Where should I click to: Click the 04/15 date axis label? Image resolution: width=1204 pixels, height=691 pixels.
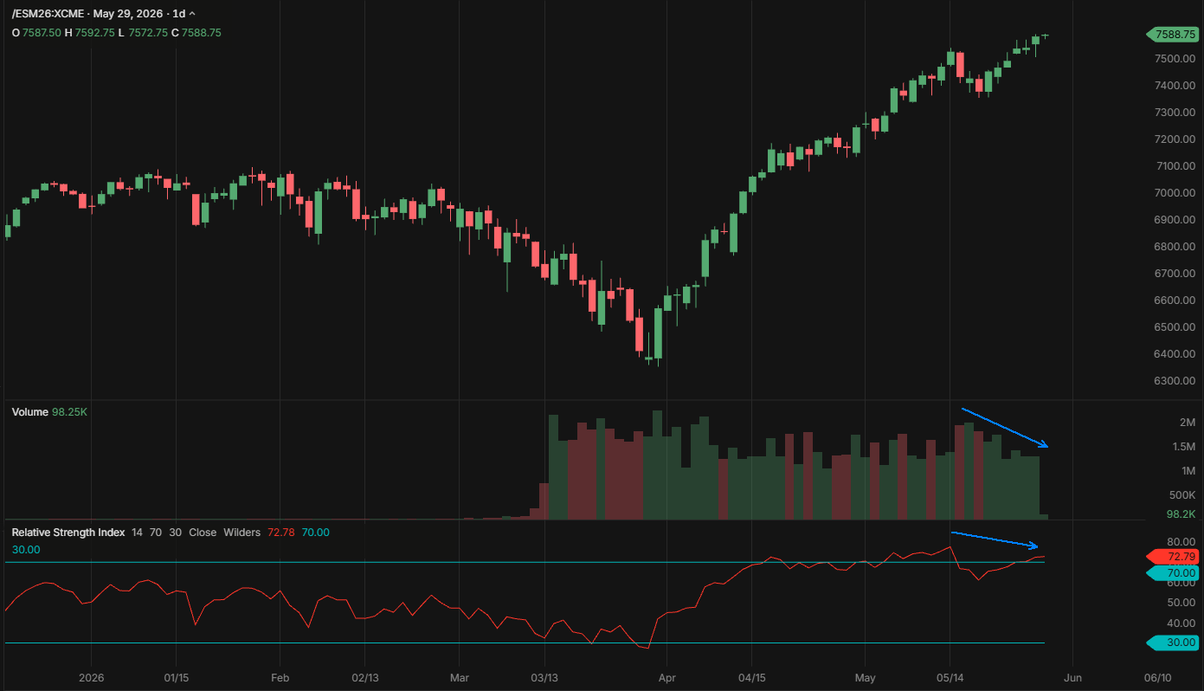click(x=751, y=678)
